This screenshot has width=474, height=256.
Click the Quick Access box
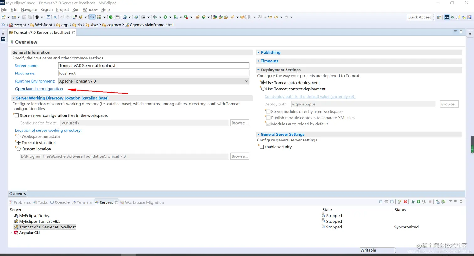point(419,17)
